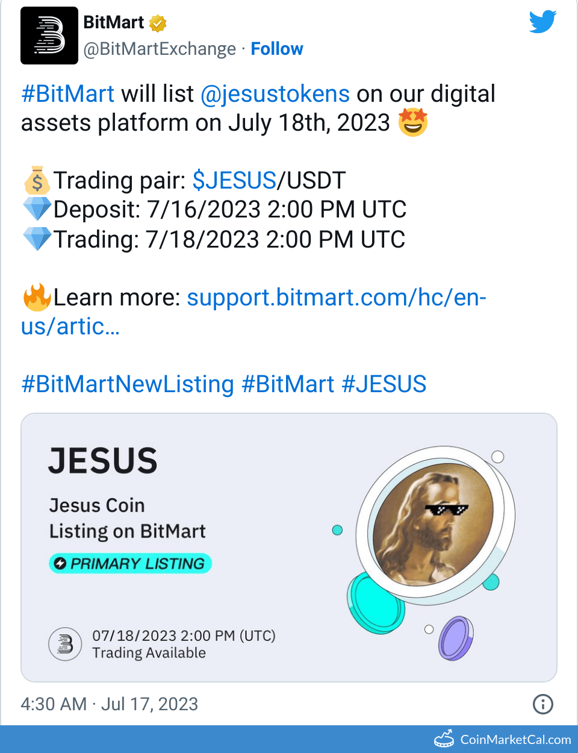
Task: Open the @jesustokens mention
Action: 275,94
